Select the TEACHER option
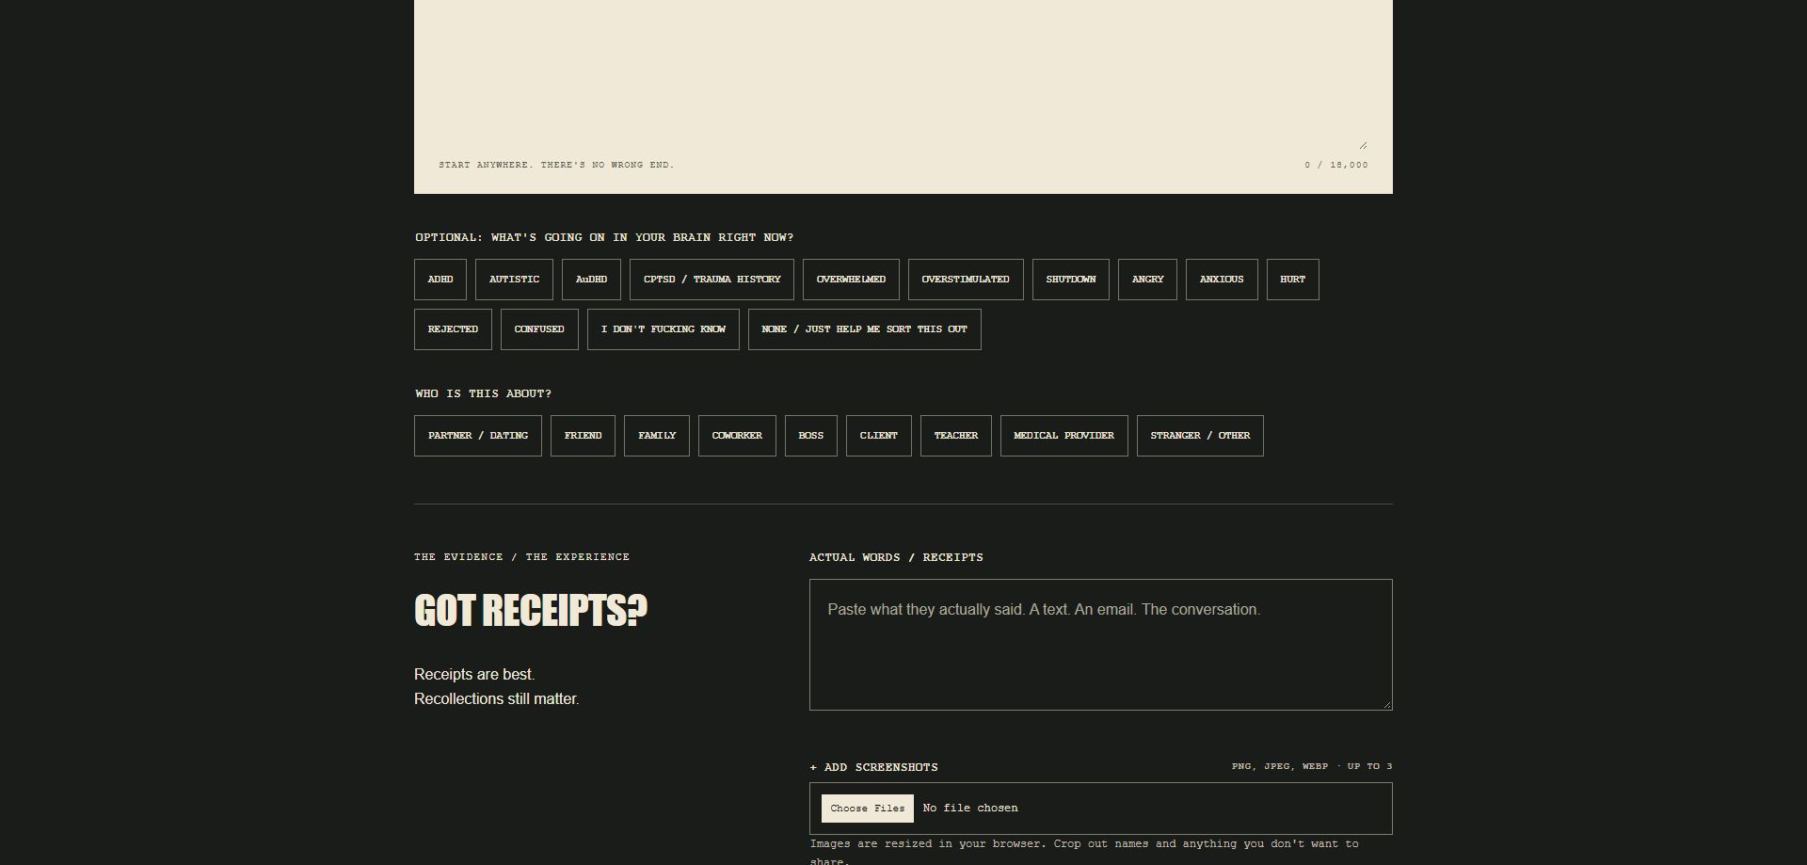The image size is (1807, 865). click(956, 436)
